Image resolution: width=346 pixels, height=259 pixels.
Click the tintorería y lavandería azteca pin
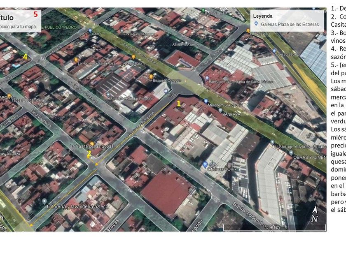pyautogui.click(x=44, y=201)
